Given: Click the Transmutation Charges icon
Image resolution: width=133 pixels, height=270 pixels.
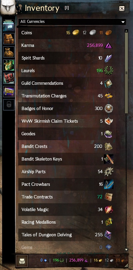Looking at the screenshot, I should tap(109, 96).
